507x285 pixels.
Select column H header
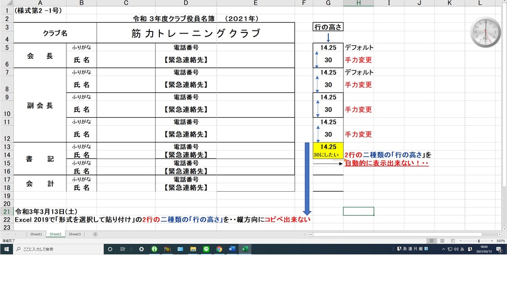(359, 3)
